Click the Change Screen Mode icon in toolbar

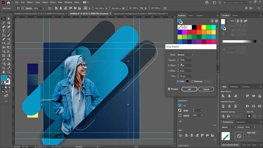[6, 96]
